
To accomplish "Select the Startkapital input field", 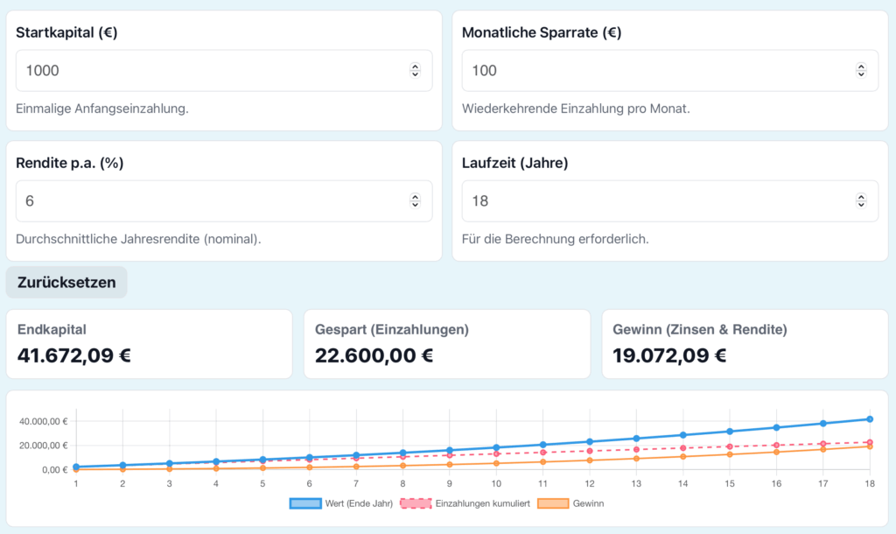I will click(x=175, y=70).
